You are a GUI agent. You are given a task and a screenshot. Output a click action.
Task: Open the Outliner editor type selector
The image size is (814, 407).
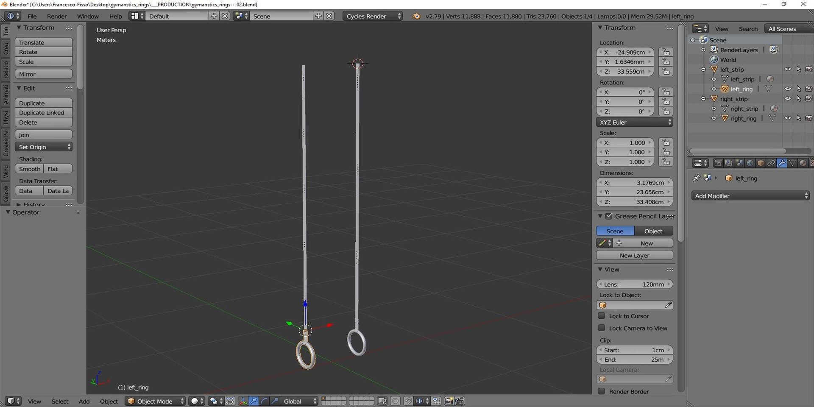pyautogui.click(x=700, y=28)
